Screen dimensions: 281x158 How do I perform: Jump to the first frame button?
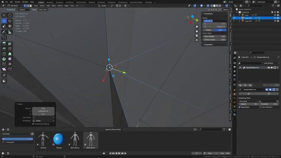click(110, 153)
